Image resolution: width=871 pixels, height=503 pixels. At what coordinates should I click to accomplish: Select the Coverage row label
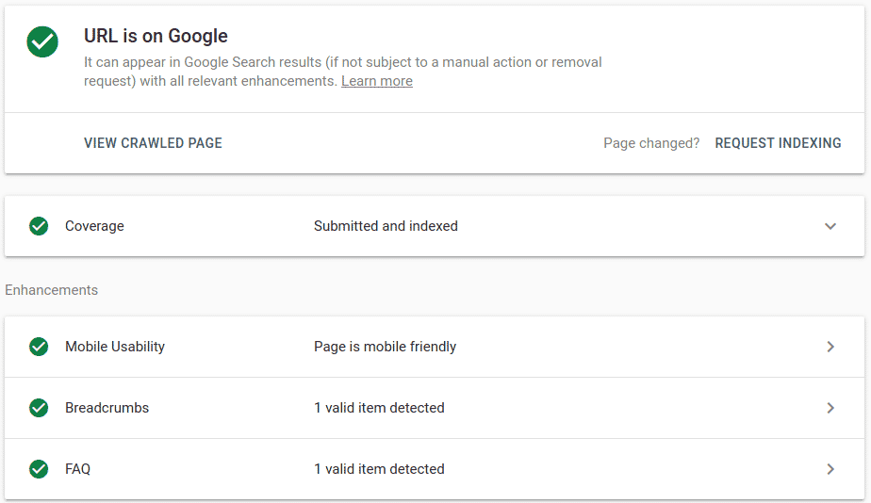[94, 226]
